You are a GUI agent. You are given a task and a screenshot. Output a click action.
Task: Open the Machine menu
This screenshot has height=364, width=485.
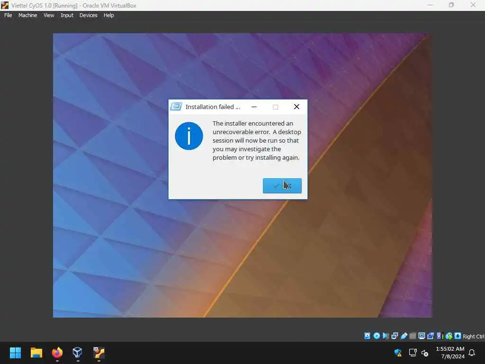(x=27, y=15)
